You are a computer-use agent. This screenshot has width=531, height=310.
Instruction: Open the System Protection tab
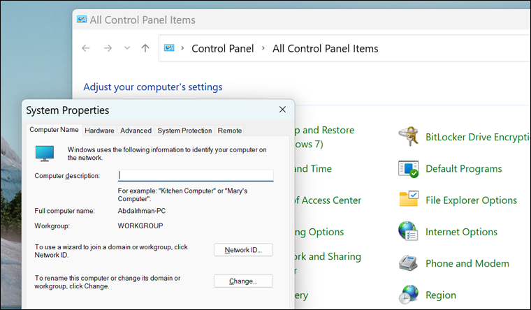[184, 131]
